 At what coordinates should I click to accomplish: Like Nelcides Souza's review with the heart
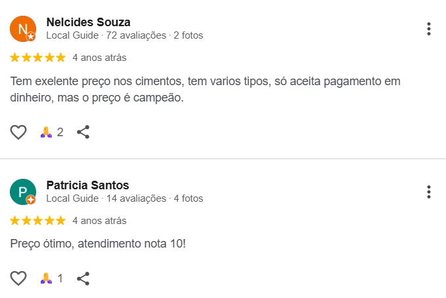click(x=18, y=132)
